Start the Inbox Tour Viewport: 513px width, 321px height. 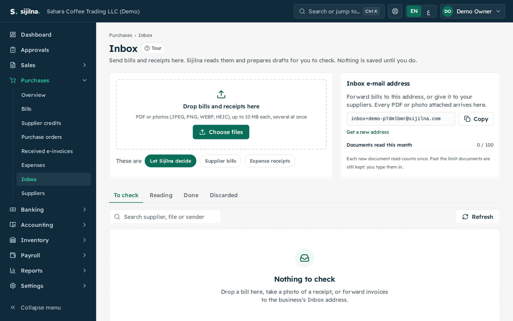click(153, 48)
